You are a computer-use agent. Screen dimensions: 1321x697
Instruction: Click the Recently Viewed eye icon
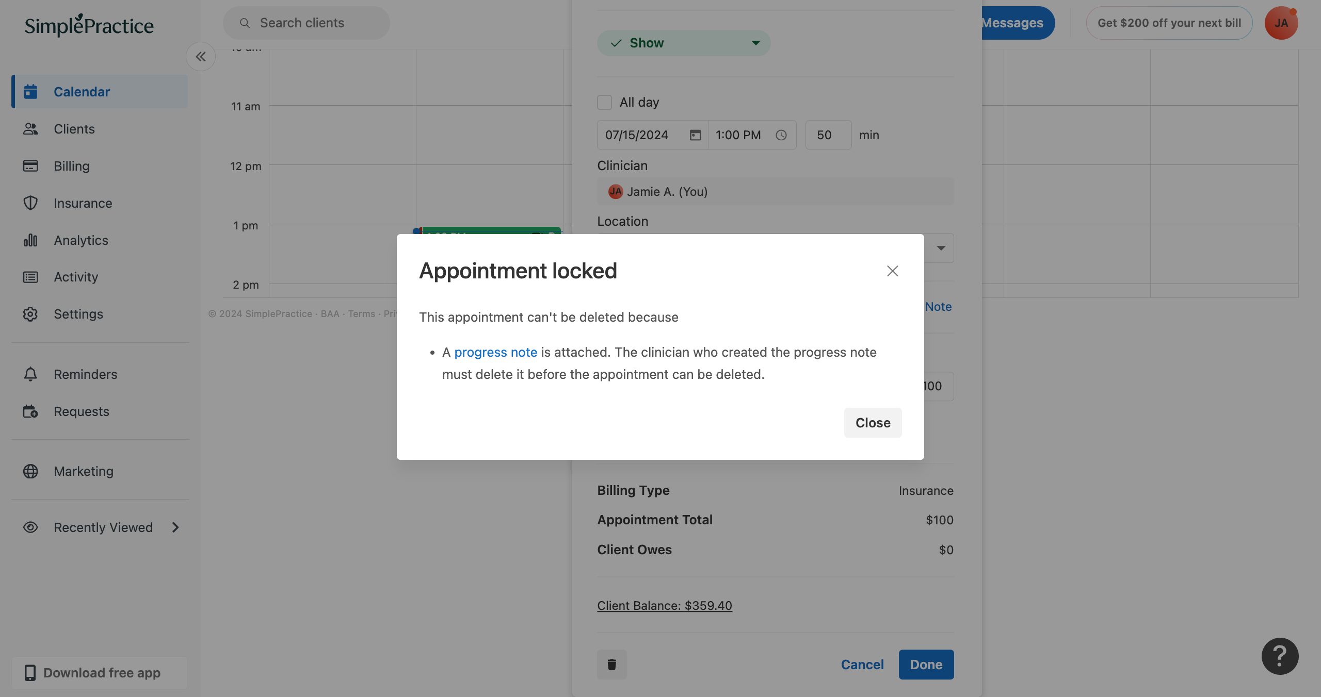30,527
